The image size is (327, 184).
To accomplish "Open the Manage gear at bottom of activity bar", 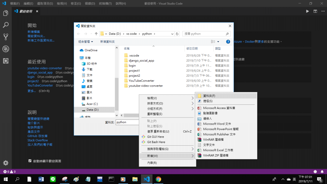I will (6, 163).
